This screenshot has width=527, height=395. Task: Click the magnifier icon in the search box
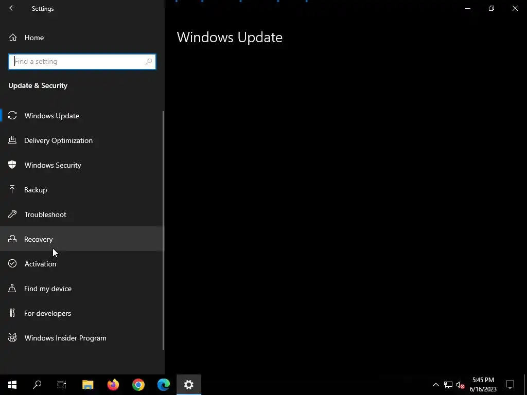coord(149,62)
